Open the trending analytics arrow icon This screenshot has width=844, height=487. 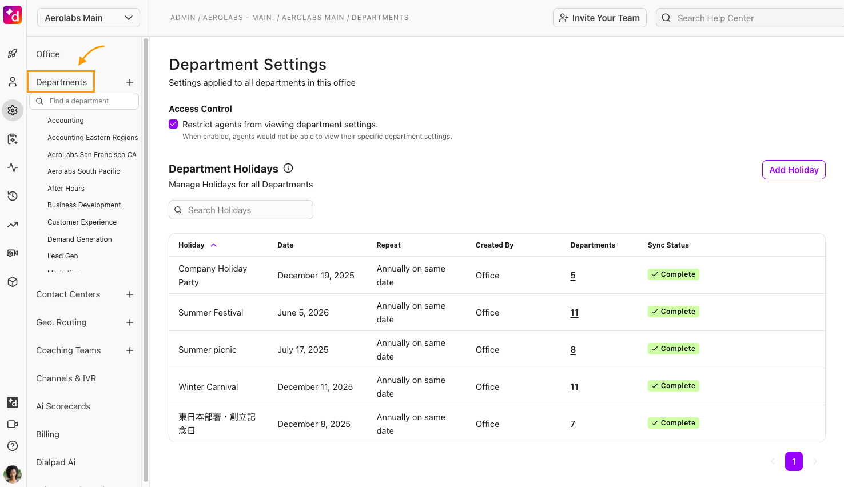point(13,225)
